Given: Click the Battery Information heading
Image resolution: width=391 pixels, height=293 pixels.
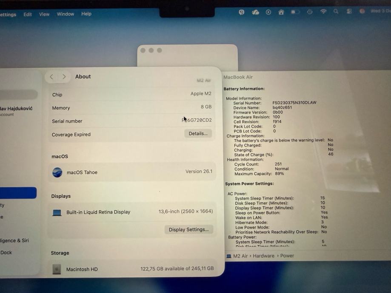Looking at the screenshot, I should tap(244, 89).
